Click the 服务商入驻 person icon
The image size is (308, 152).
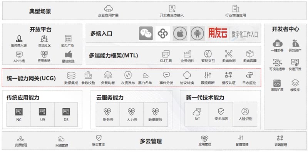pyautogui.click(x=19, y=39)
